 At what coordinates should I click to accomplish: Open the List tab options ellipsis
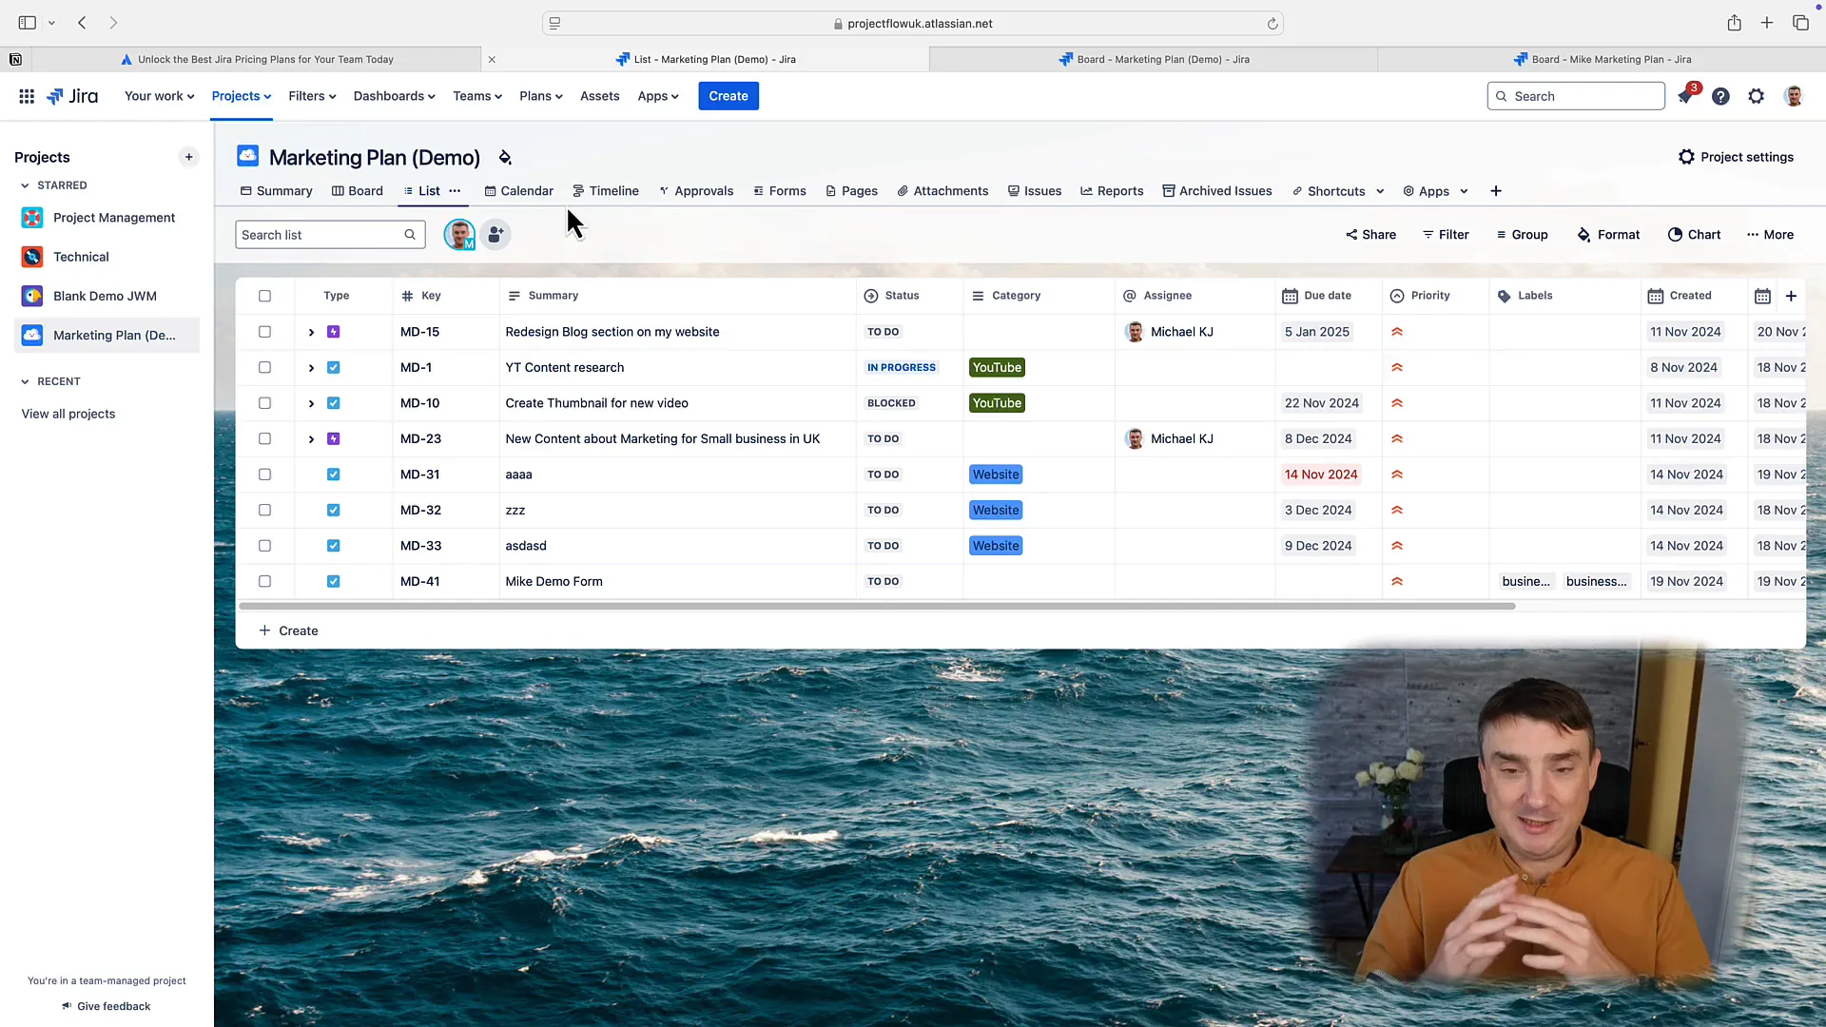[x=455, y=191]
